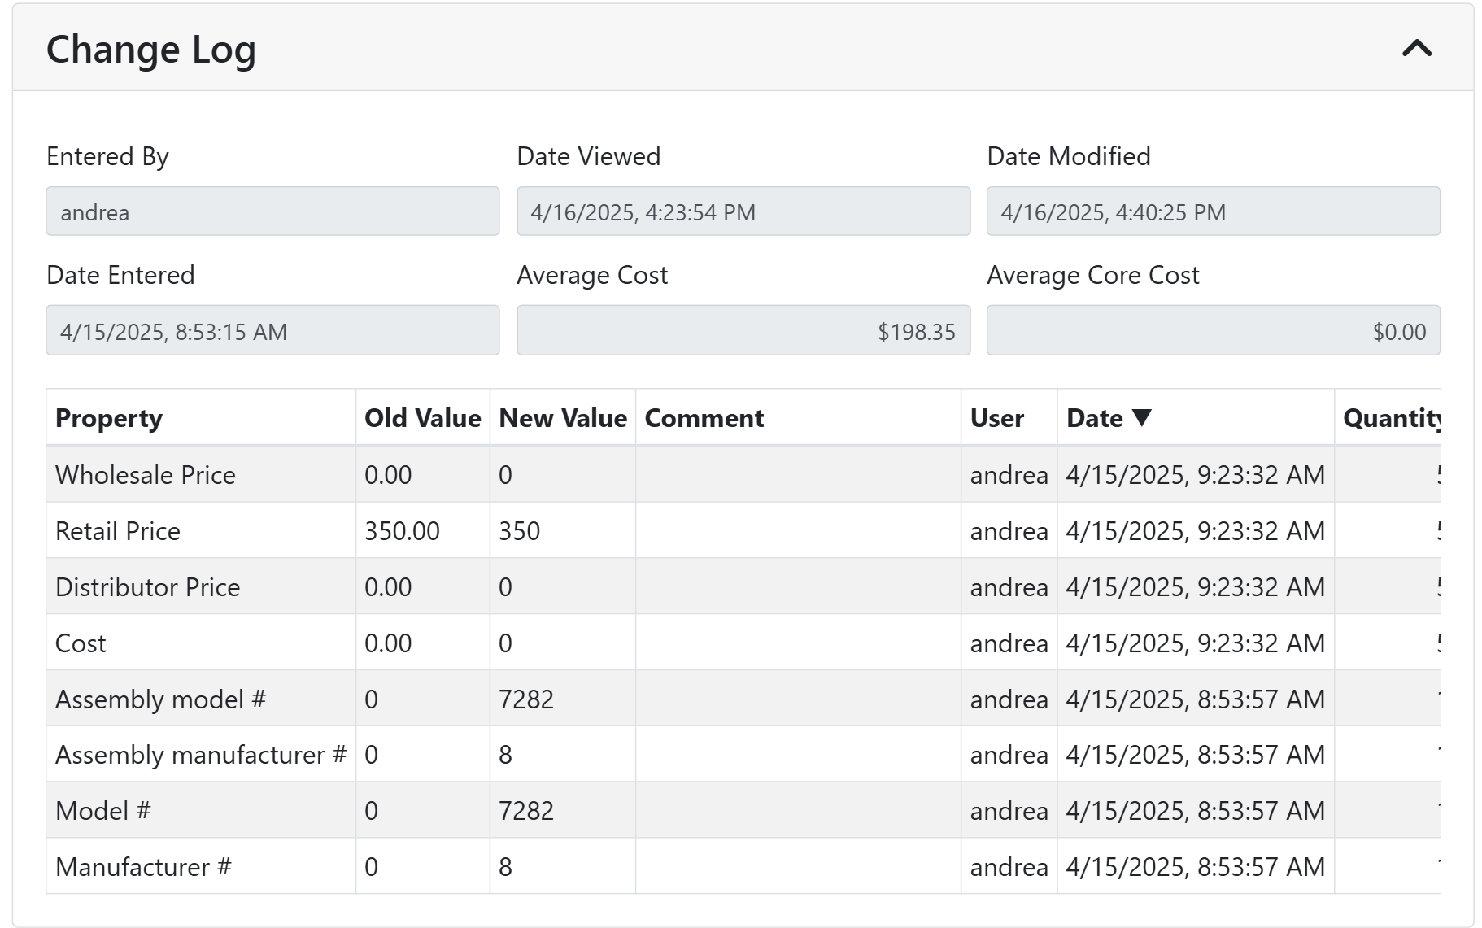The image size is (1482, 928).
Task: Click the Change Log heading
Action: point(151,50)
